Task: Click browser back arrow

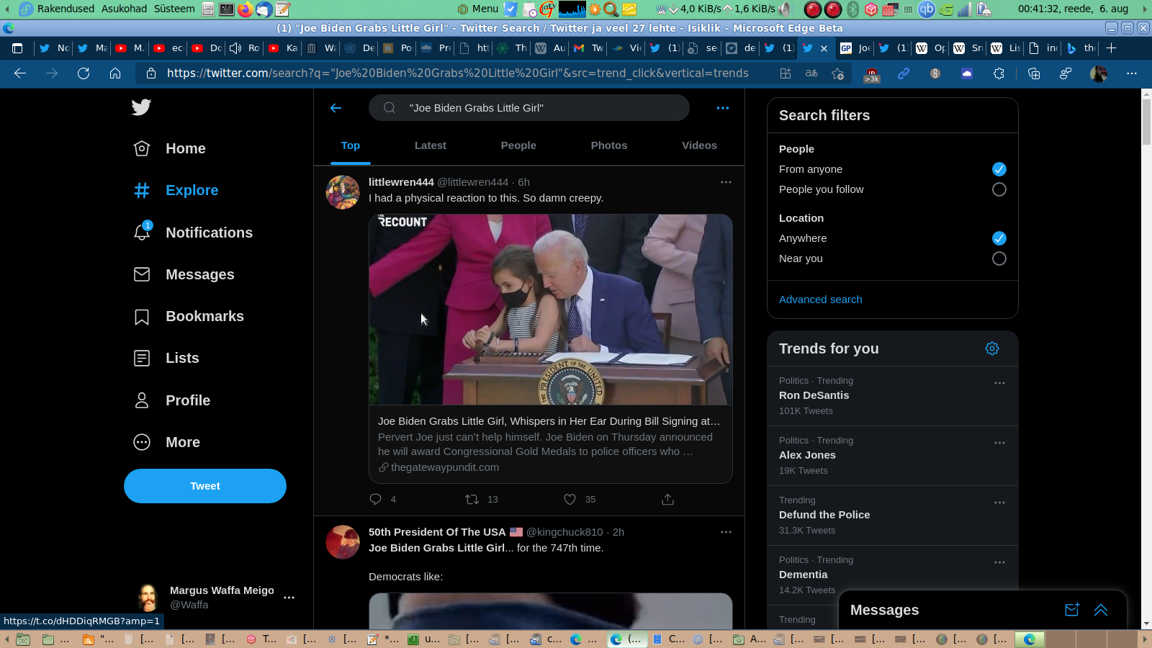Action: coord(20,73)
